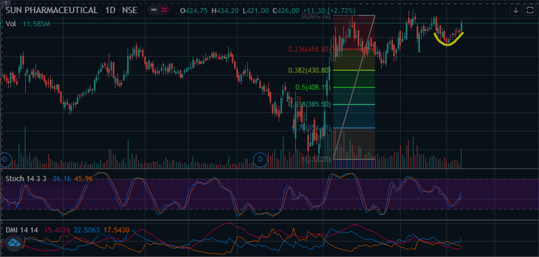This screenshot has width=539, height=257.
Task: Click the low price L421.00
Action: [x=255, y=11]
